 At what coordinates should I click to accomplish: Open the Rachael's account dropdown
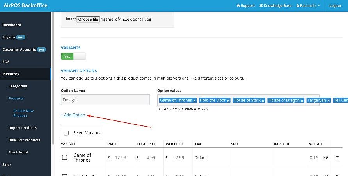(x=308, y=6)
